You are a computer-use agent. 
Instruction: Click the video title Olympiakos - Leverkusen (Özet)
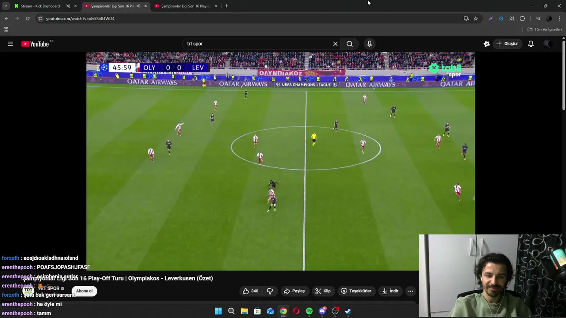tap(118, 278)
